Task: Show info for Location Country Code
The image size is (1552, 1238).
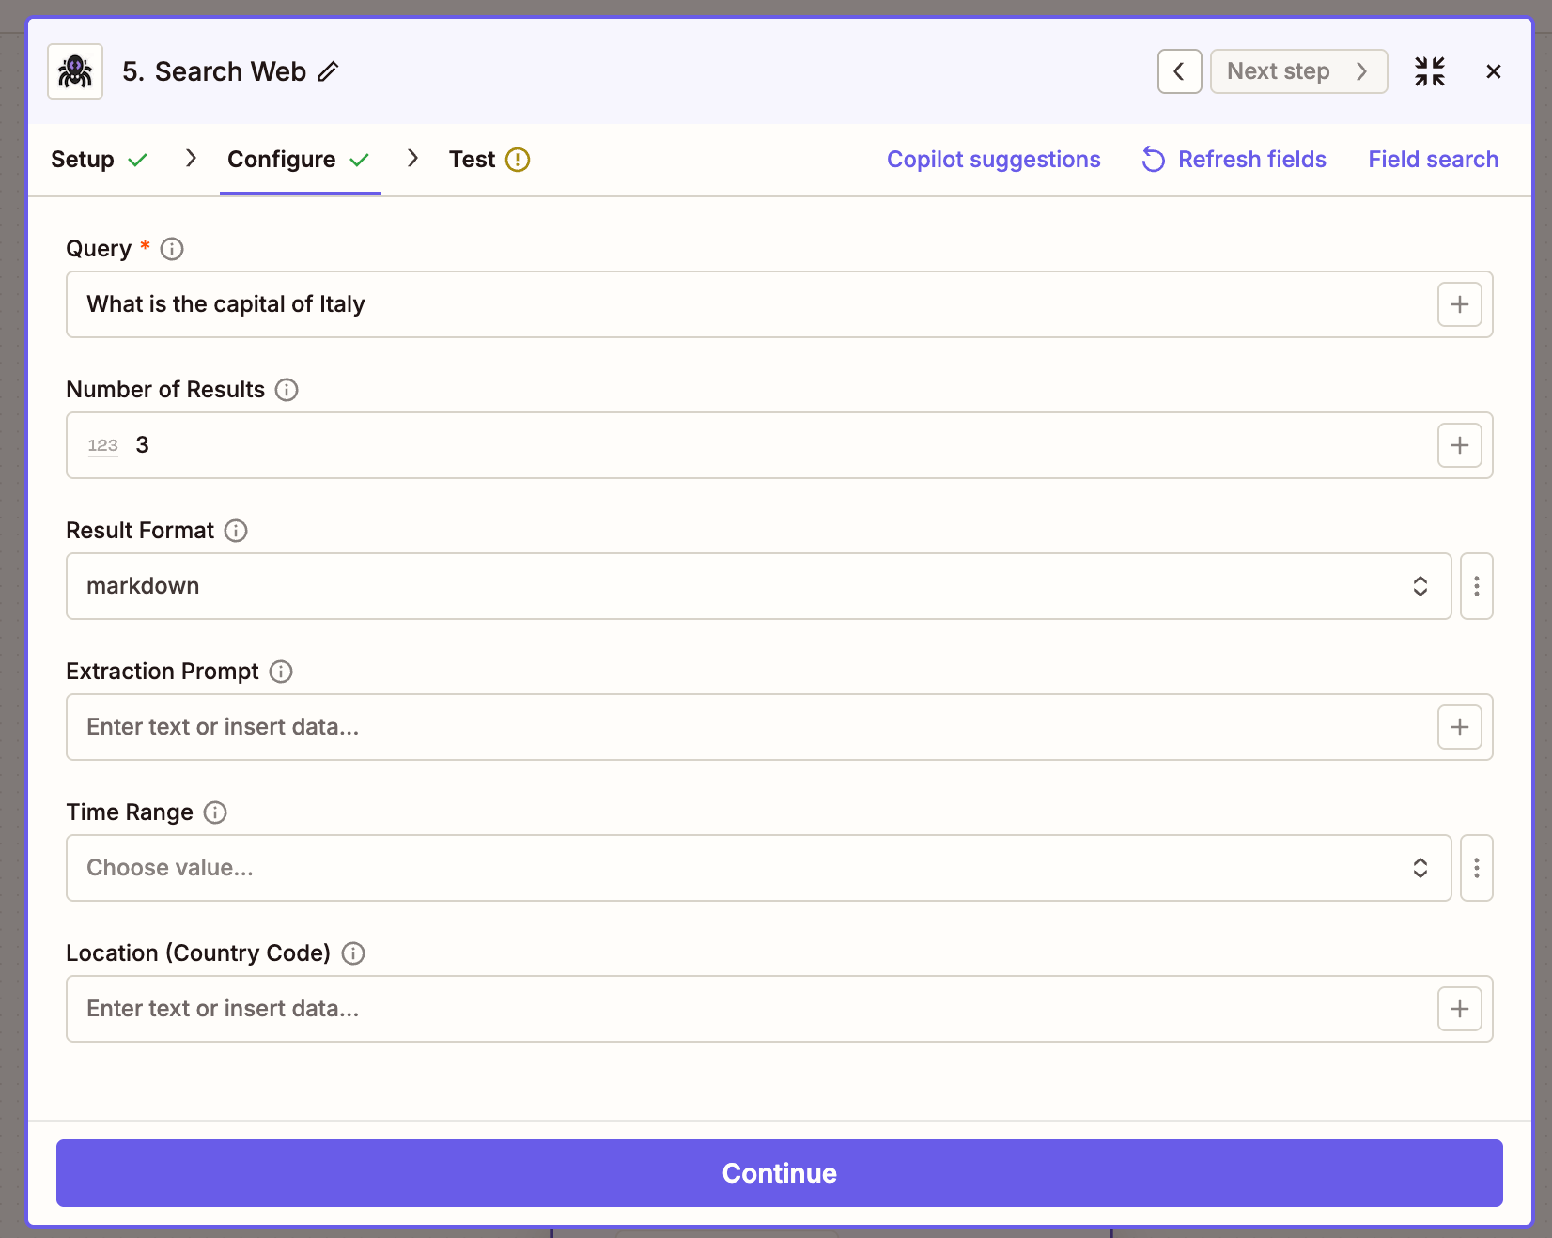Action: [x=353, y=953]
